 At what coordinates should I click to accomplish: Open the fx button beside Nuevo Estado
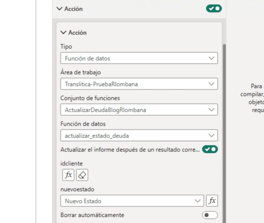(212, 201)
